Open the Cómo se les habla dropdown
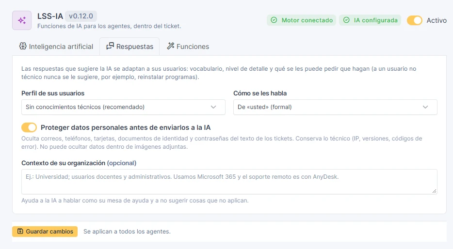Screen dimensions: 453x249 335,107
